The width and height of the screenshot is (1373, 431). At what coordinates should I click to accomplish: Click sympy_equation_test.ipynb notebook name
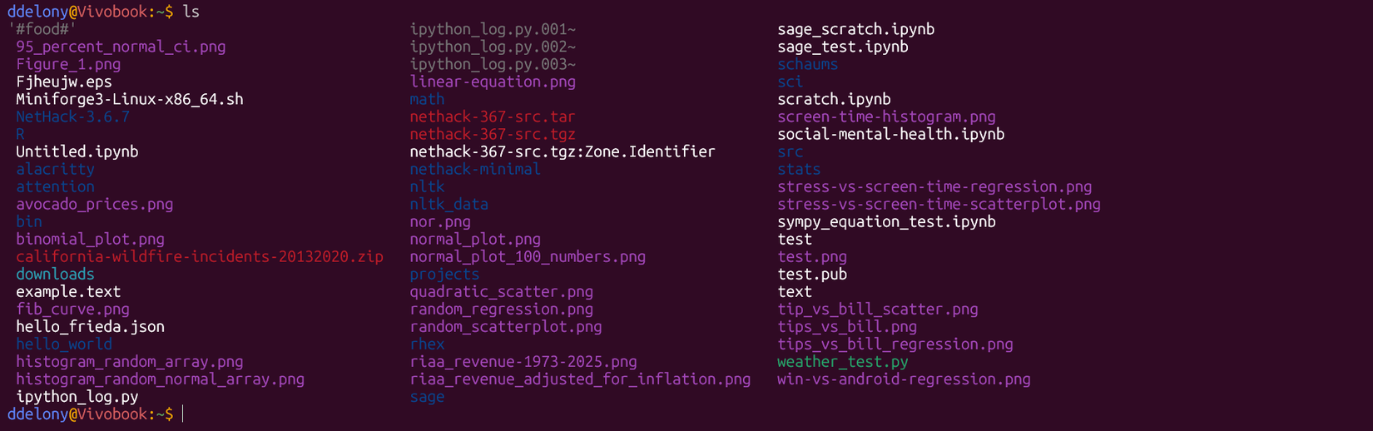[887, 221]
